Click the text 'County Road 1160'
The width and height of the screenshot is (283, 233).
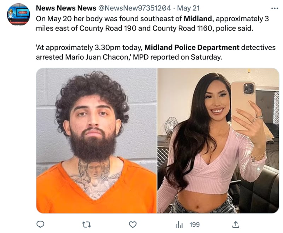point(183,29)
